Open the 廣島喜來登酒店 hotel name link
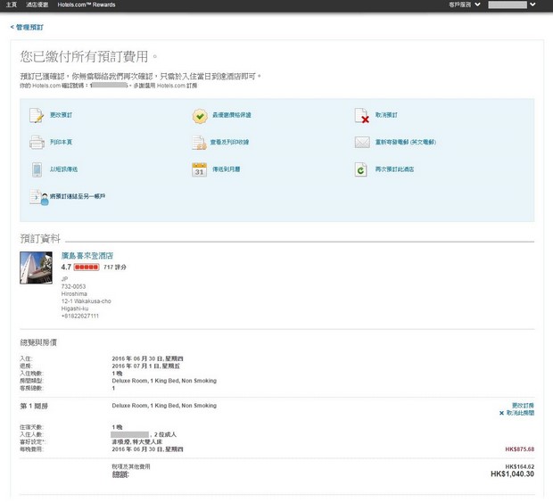553x502 pixels. (87, 256)
